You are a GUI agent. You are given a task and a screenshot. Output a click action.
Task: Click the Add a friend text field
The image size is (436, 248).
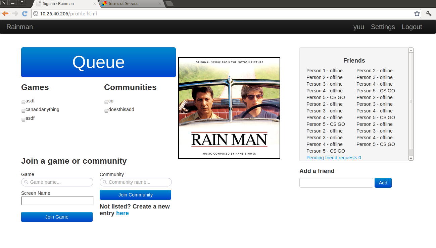click(336, 183)
